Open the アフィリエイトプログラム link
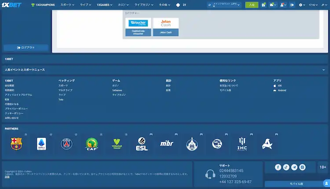The width and height of the screenshot is (330, 189). pyautogui.click(x=18, y=95)
